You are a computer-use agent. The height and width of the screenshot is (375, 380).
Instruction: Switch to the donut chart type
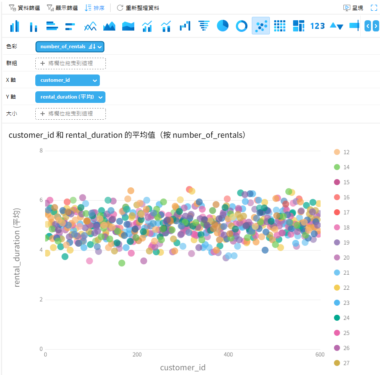pyautogui.click(x=241, y=26)
